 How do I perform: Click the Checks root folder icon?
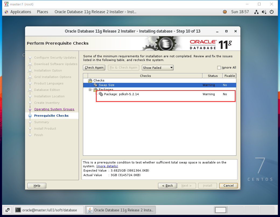(x=90, y=80)
